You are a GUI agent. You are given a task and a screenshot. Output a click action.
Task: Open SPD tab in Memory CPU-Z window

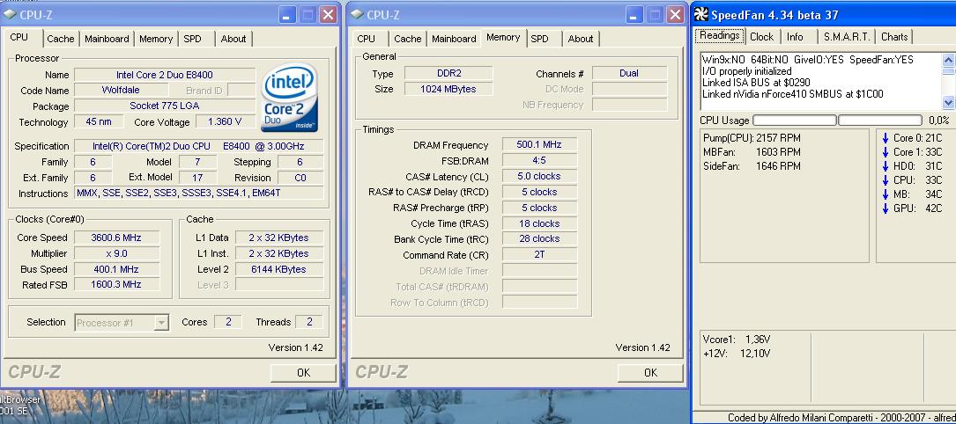click(x=539, y=39)
